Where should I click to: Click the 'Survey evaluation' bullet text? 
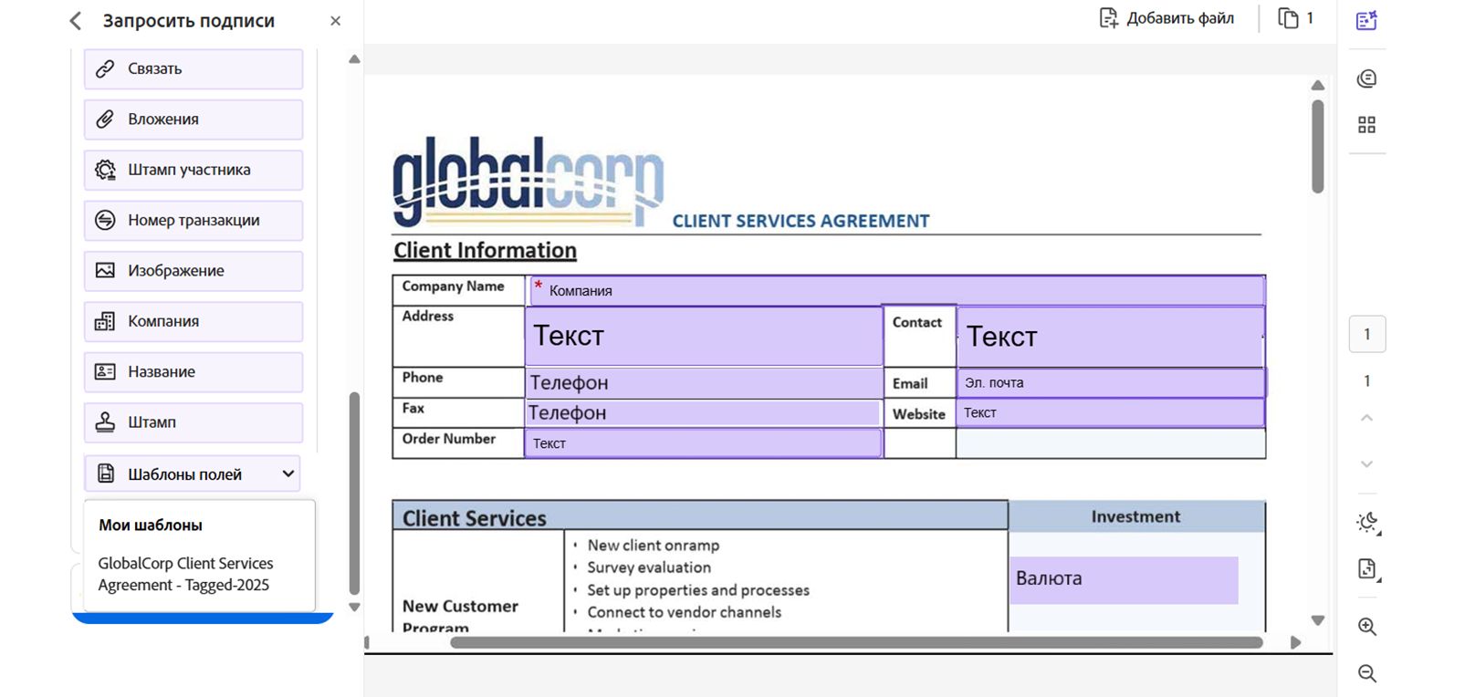[x=649, y=567]
